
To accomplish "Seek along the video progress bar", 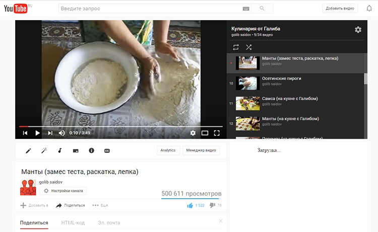I will point(121,126).
